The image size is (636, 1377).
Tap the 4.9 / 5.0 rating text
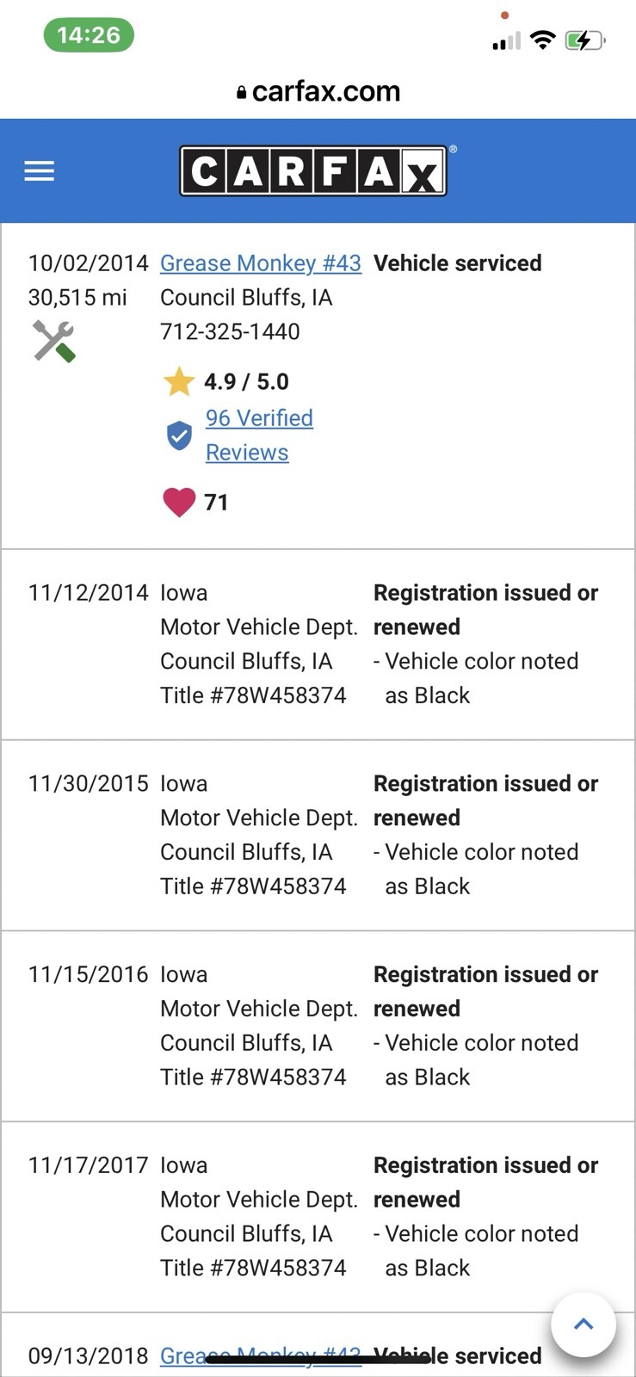246,381
